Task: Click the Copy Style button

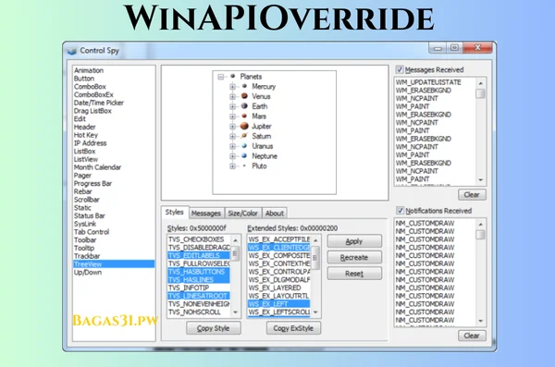Action: [214, 328]
